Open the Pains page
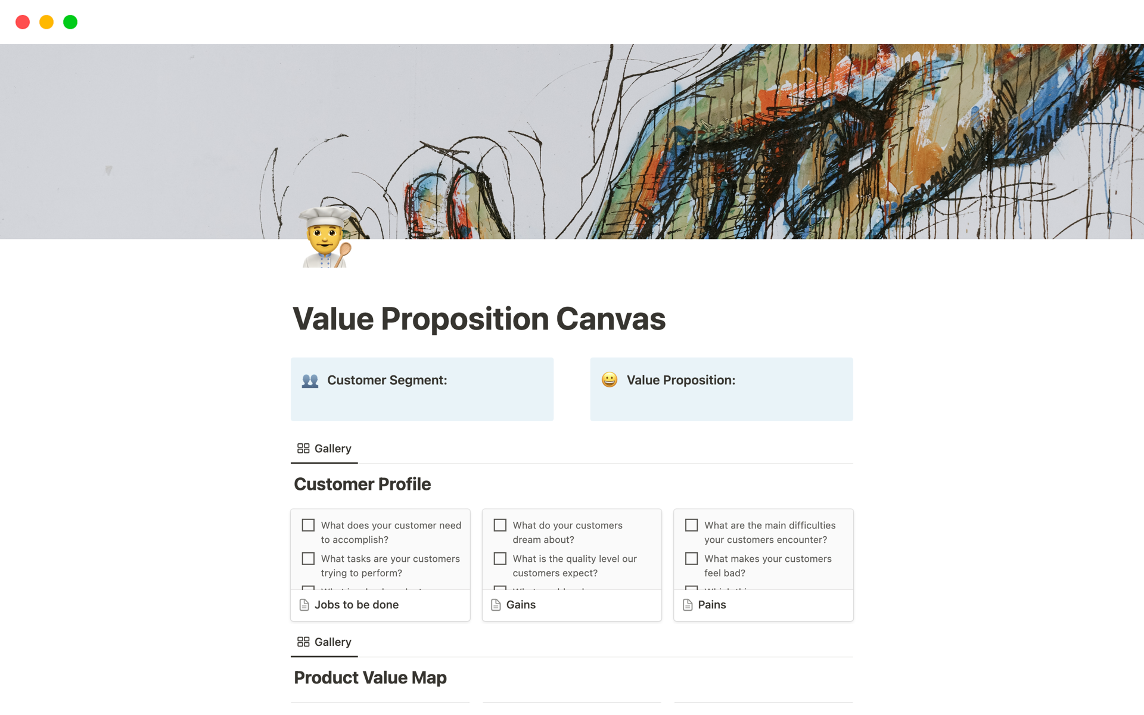 [x=712, y=605]
